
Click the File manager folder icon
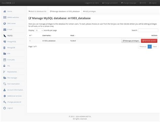[5, 78]
